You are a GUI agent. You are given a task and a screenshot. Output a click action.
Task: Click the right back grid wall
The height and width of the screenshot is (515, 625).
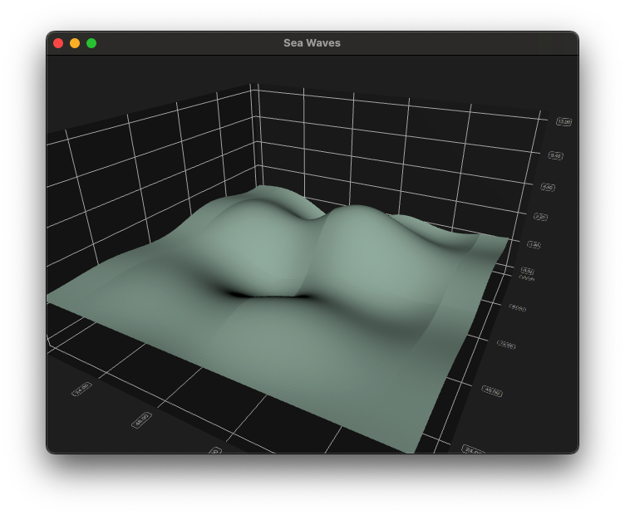pos(399,150)
